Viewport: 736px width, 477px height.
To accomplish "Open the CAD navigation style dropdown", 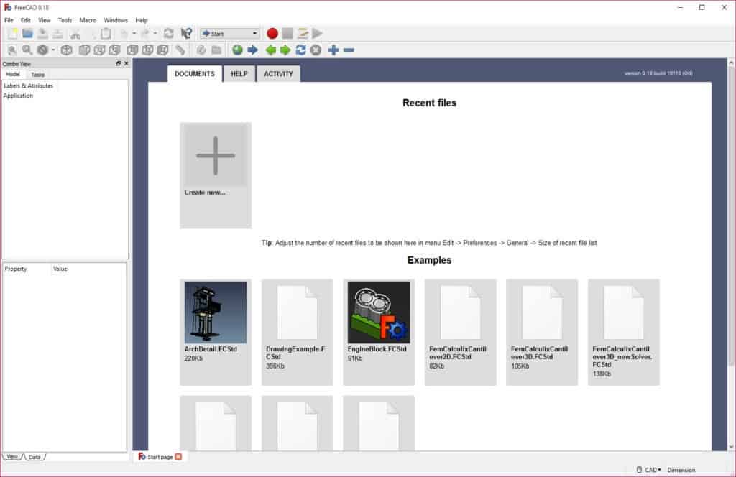I will [x=649, y=470].
